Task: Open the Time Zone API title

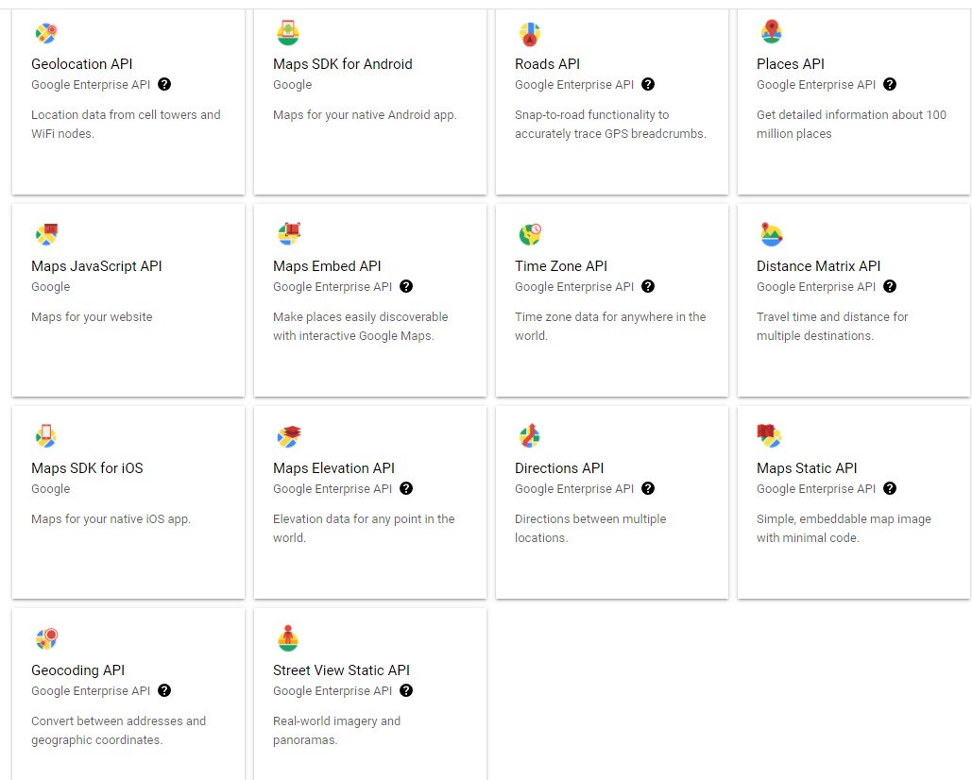Action: point(561,265)
